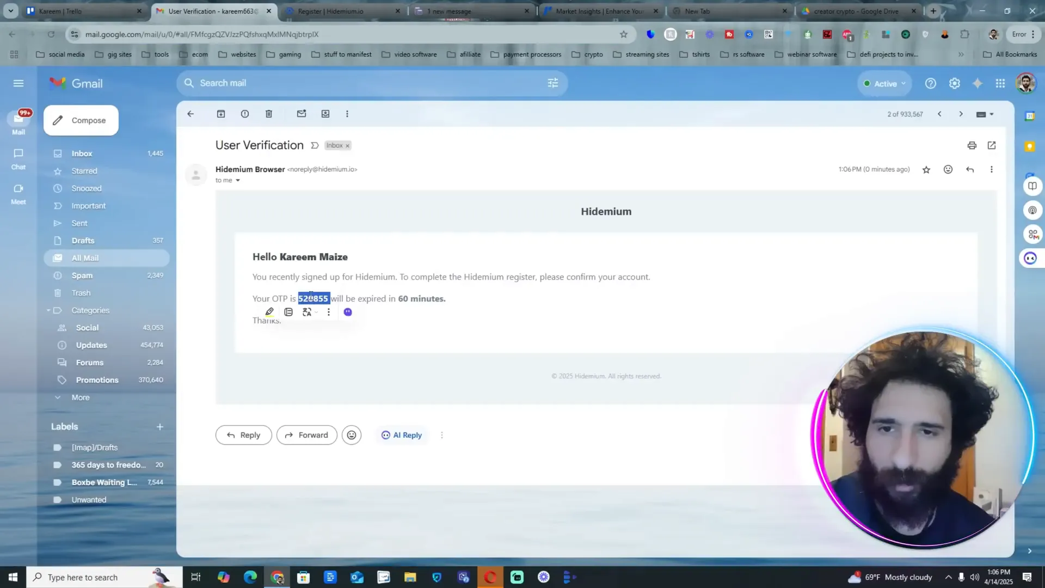Click the taskbar search box
1045x588 pixels.
[x=104, y=577]
